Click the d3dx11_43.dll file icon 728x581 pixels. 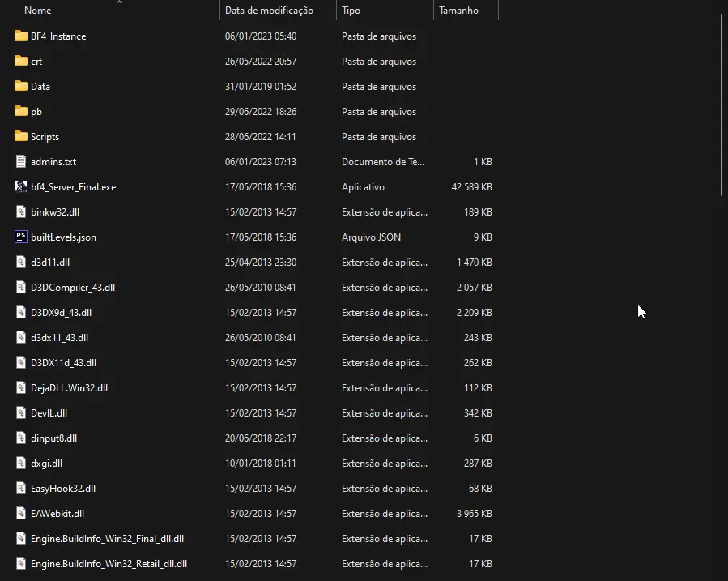tap(21, 337)
